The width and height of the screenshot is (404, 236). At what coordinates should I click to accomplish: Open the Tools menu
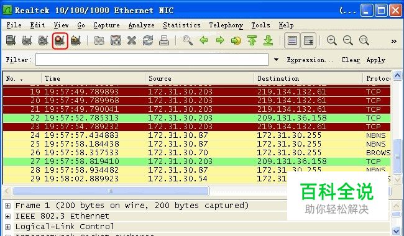[x=260, y=25]
